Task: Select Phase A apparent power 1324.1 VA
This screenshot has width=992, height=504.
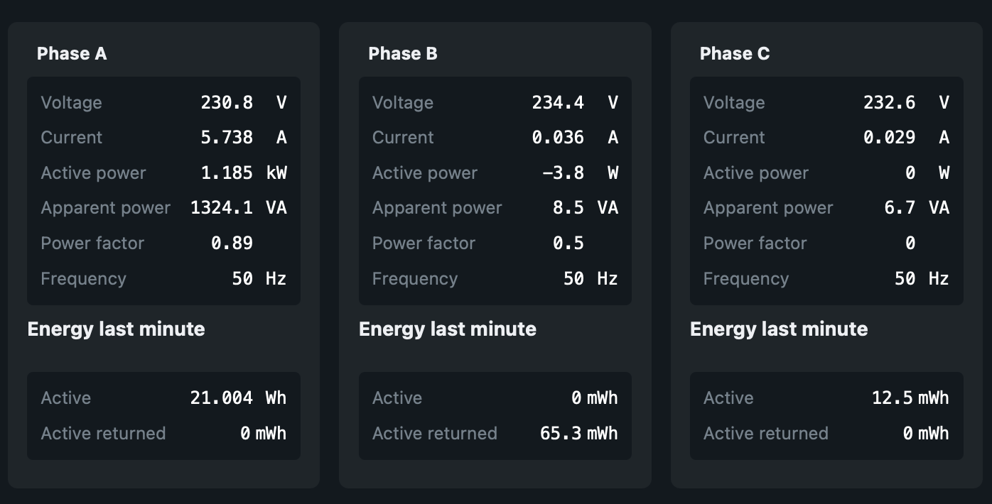Action: [221, 208]
